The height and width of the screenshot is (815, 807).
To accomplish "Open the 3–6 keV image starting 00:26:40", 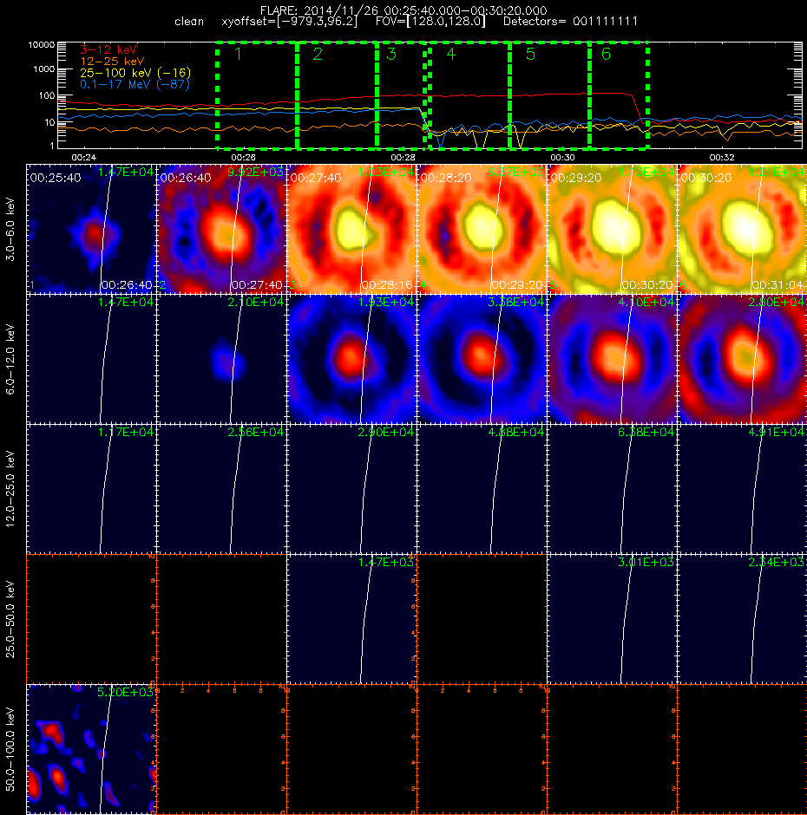I will 221,229.
